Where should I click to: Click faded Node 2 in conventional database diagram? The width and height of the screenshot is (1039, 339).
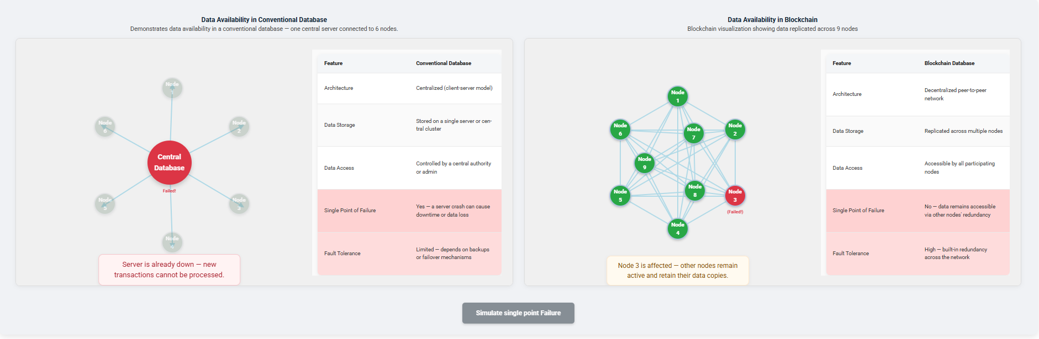click(x=239, y=126)
